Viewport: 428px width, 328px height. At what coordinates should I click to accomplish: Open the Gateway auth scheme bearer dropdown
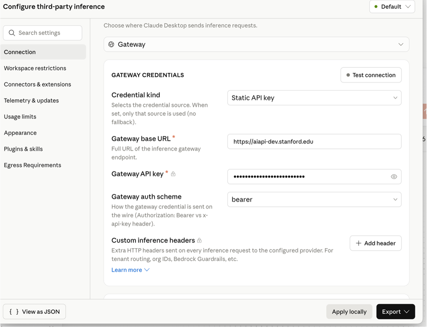(x=314, y=199)
